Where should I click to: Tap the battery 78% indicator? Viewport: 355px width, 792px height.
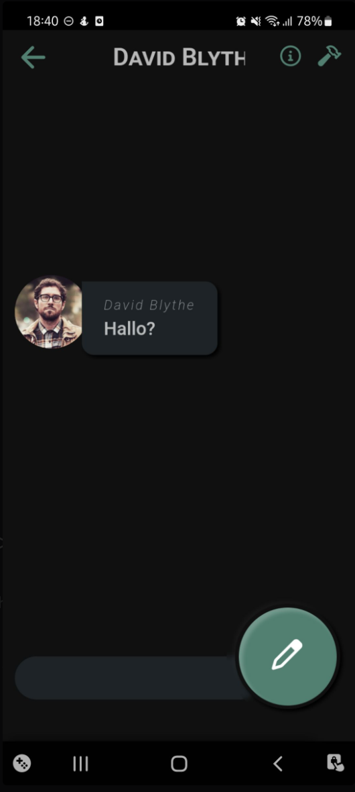click(x=315, y=21)
